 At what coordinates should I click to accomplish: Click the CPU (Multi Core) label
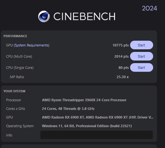pos(19,56)
